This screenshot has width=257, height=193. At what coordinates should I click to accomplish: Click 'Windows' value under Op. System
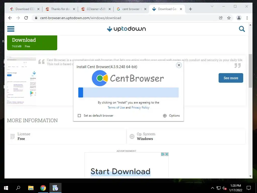tap(145, 139)
